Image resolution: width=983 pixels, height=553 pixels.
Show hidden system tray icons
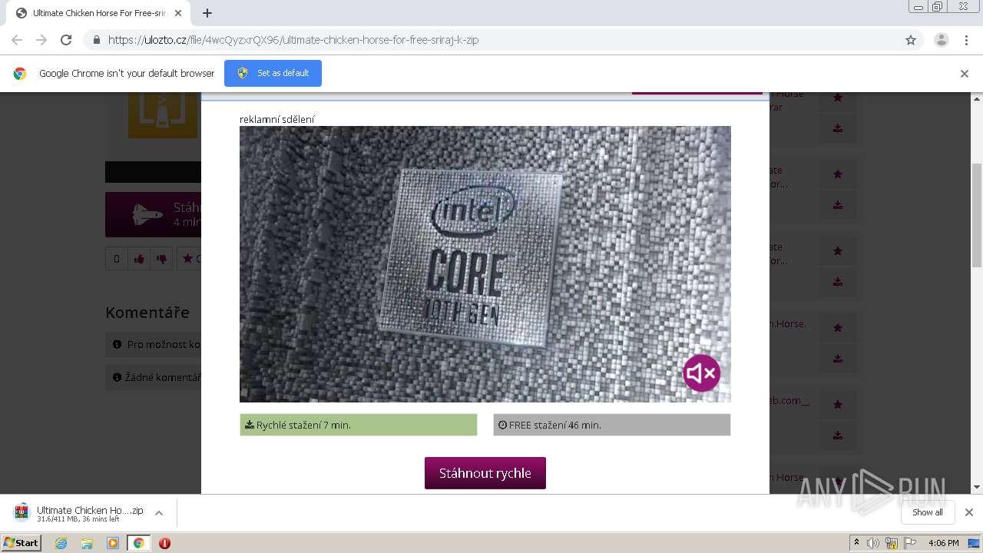coord(856,543)
